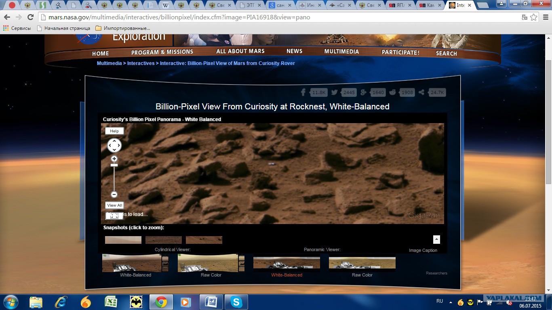This screenshot has height=310, width=552.
Task: Open Panoramic Viewer White-Balanced thumbnail
Action: pyautogui.click(x=287, y=263)
